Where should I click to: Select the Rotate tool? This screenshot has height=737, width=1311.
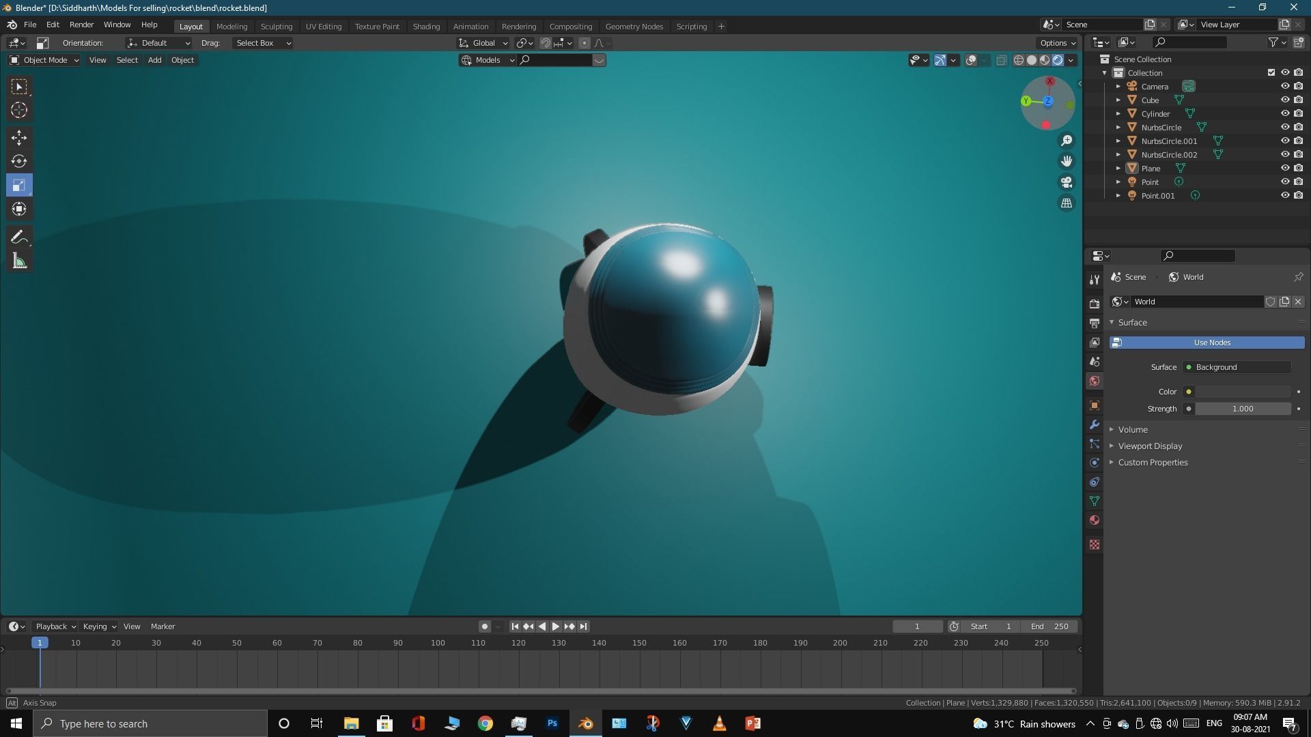[19, 162]
